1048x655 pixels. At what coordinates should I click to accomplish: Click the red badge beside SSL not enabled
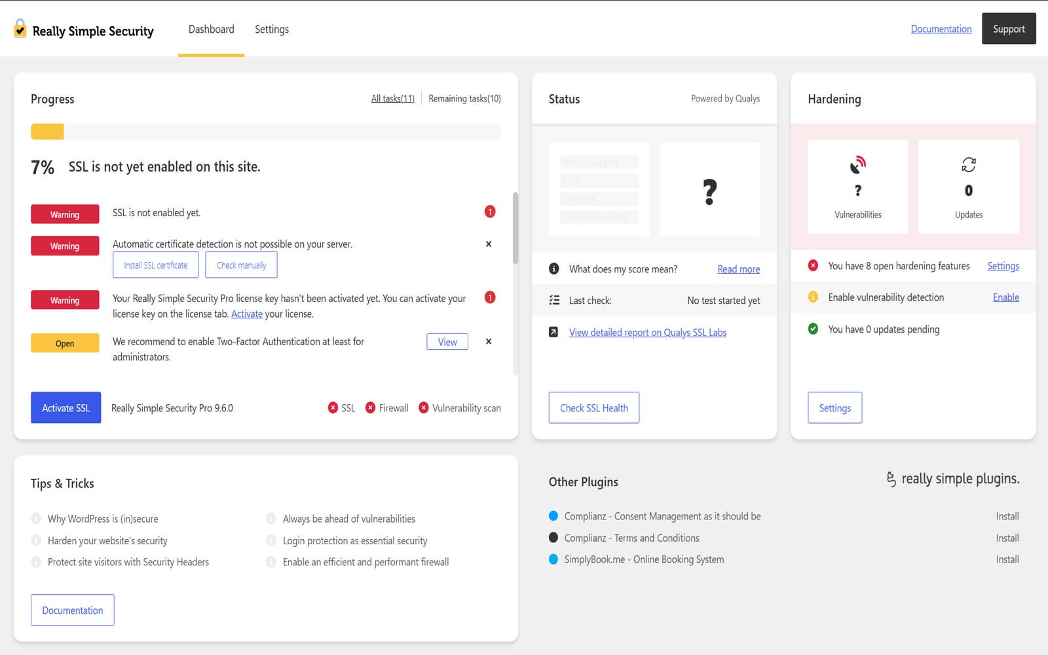coord(489,212)
